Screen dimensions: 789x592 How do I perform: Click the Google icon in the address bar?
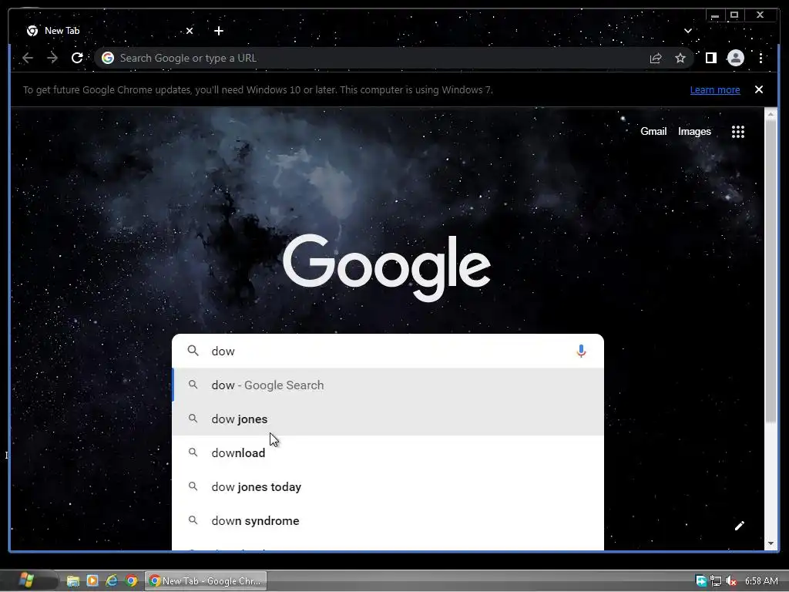click(x=108, y=58)
